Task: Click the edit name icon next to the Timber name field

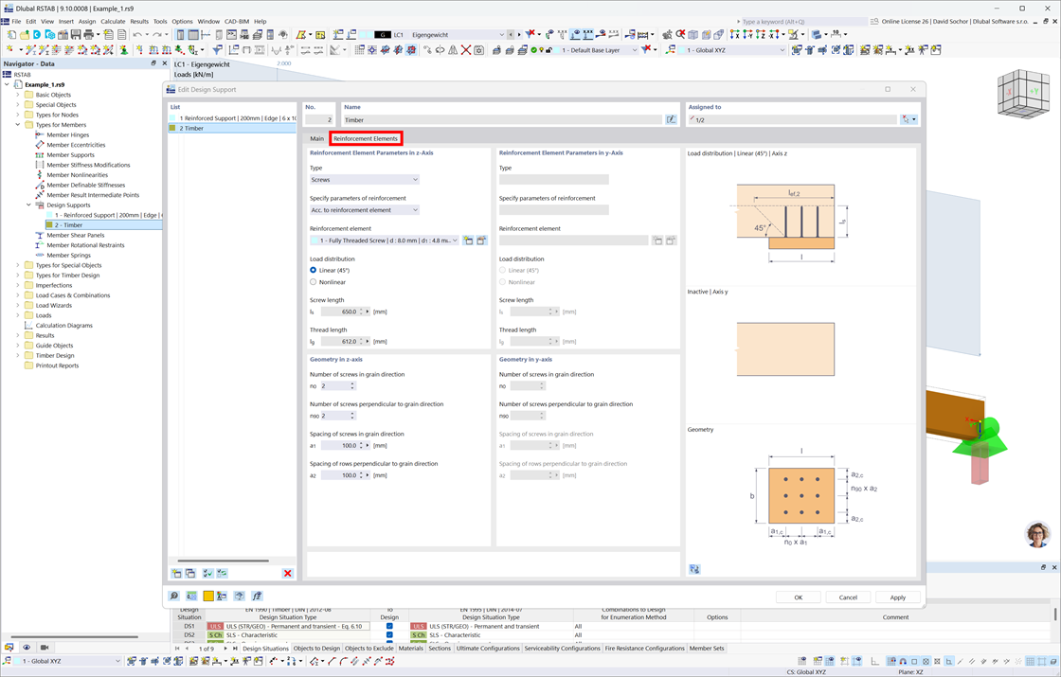Action: tap(671, 119)
